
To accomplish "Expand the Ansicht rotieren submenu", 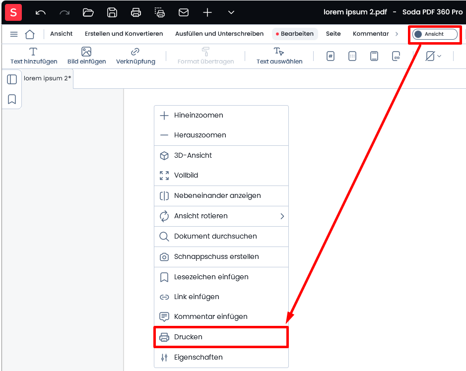I will pos(221,216).
